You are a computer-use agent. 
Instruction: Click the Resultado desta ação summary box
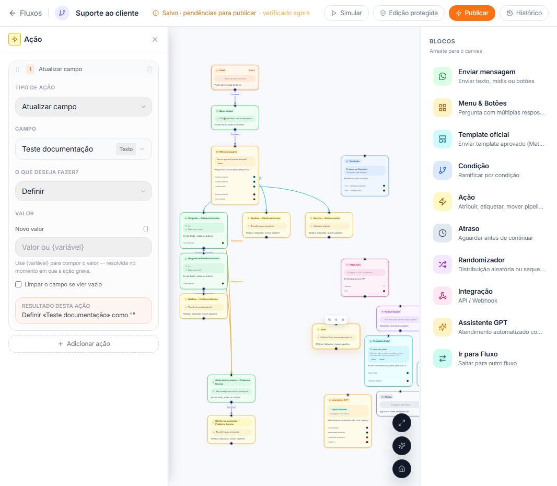(x=84, y=311)
